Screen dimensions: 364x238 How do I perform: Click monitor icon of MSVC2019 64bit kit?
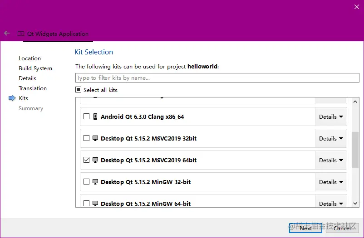pyautogui.click(x=95, y=160)
